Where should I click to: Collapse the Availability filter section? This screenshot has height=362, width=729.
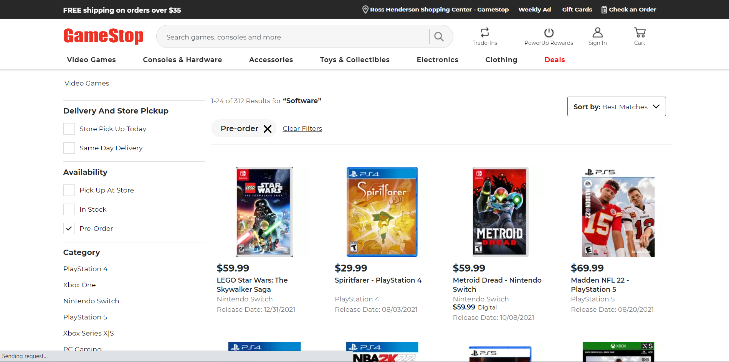[x=85, y=172]
